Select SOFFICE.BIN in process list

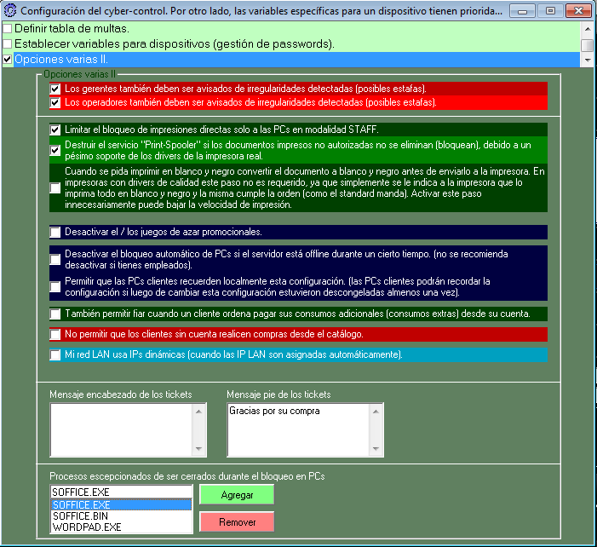tap(121, 516)
